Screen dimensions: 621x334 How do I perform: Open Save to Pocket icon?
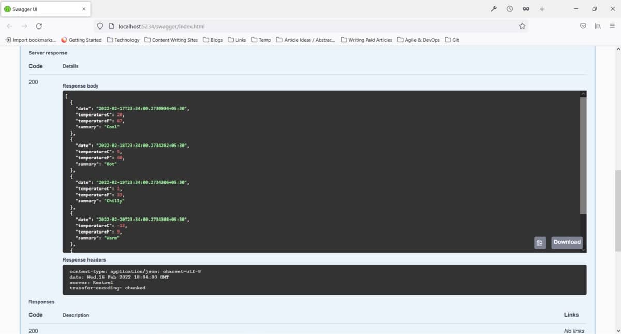coord(583,26)
